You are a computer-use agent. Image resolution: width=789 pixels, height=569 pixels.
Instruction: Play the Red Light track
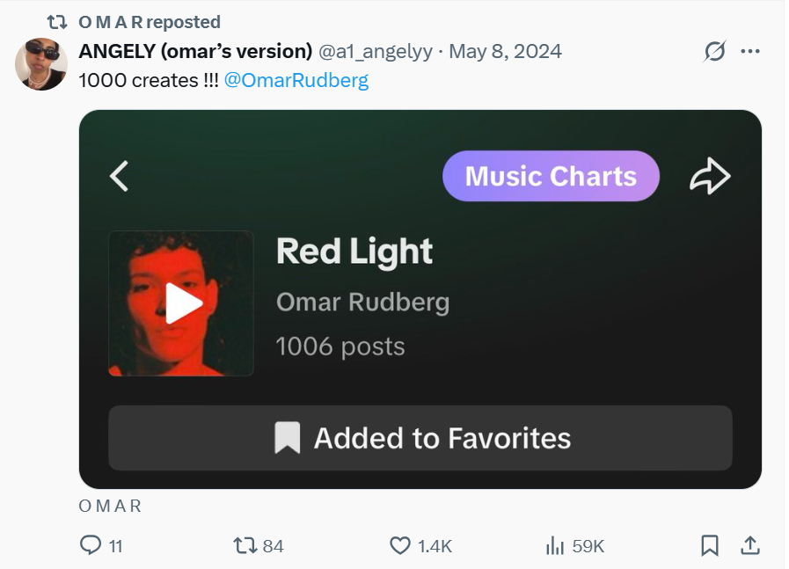[x=181, y=303]
